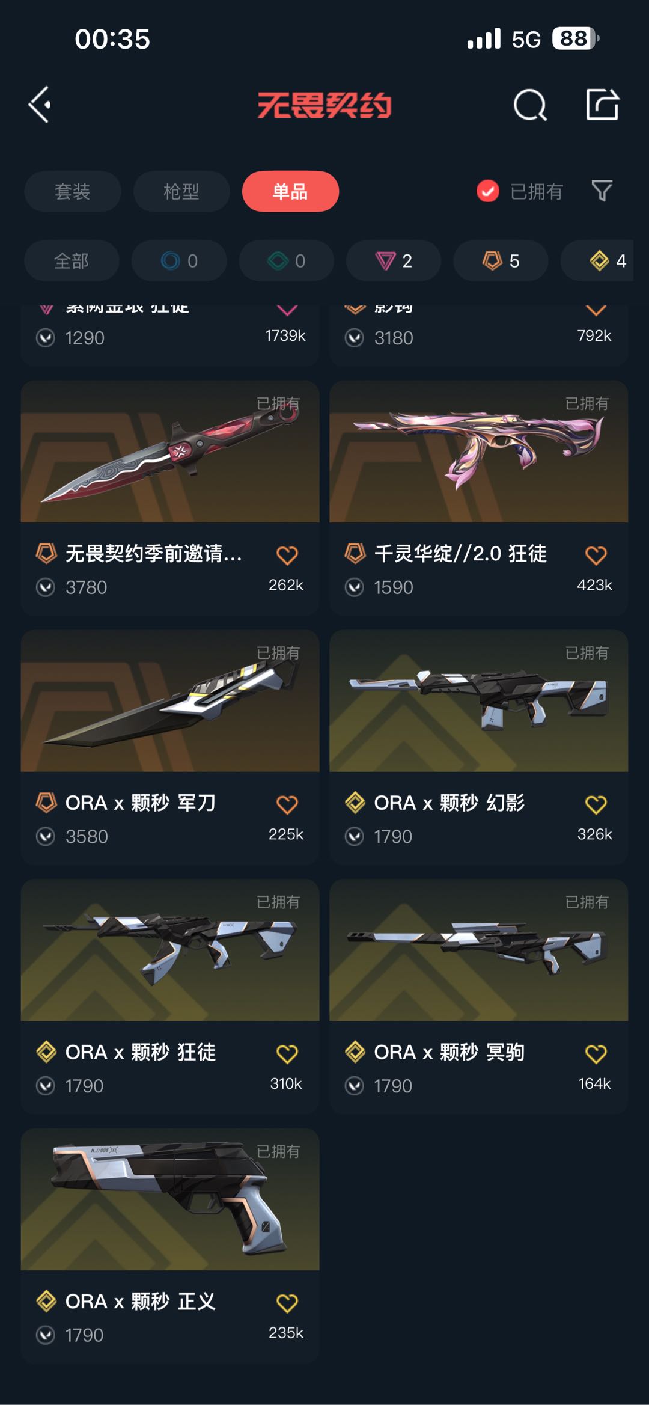The height and width of the screenshot is (1405, 649).
Task: Switch to the 套装 tab
Action: tap(73, 191)
